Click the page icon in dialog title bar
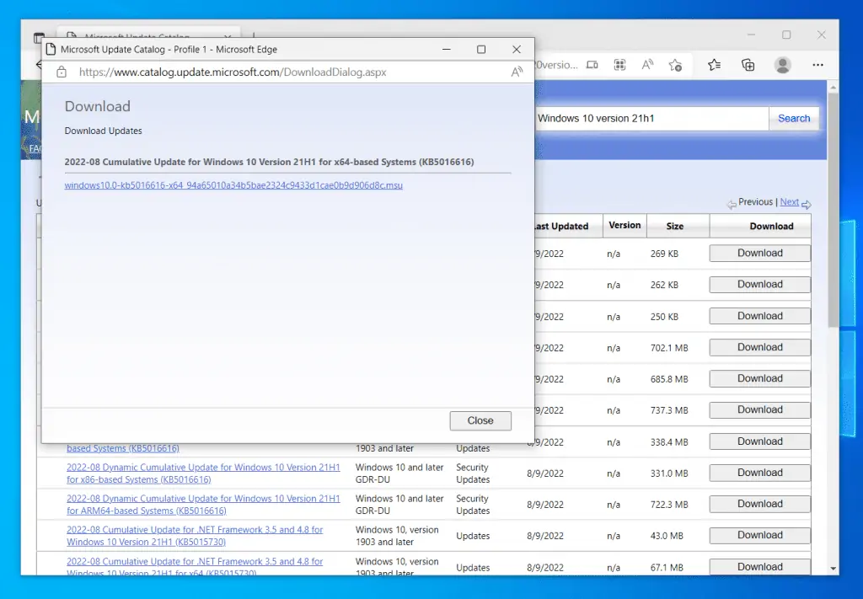863x599 pixels. 51,50
